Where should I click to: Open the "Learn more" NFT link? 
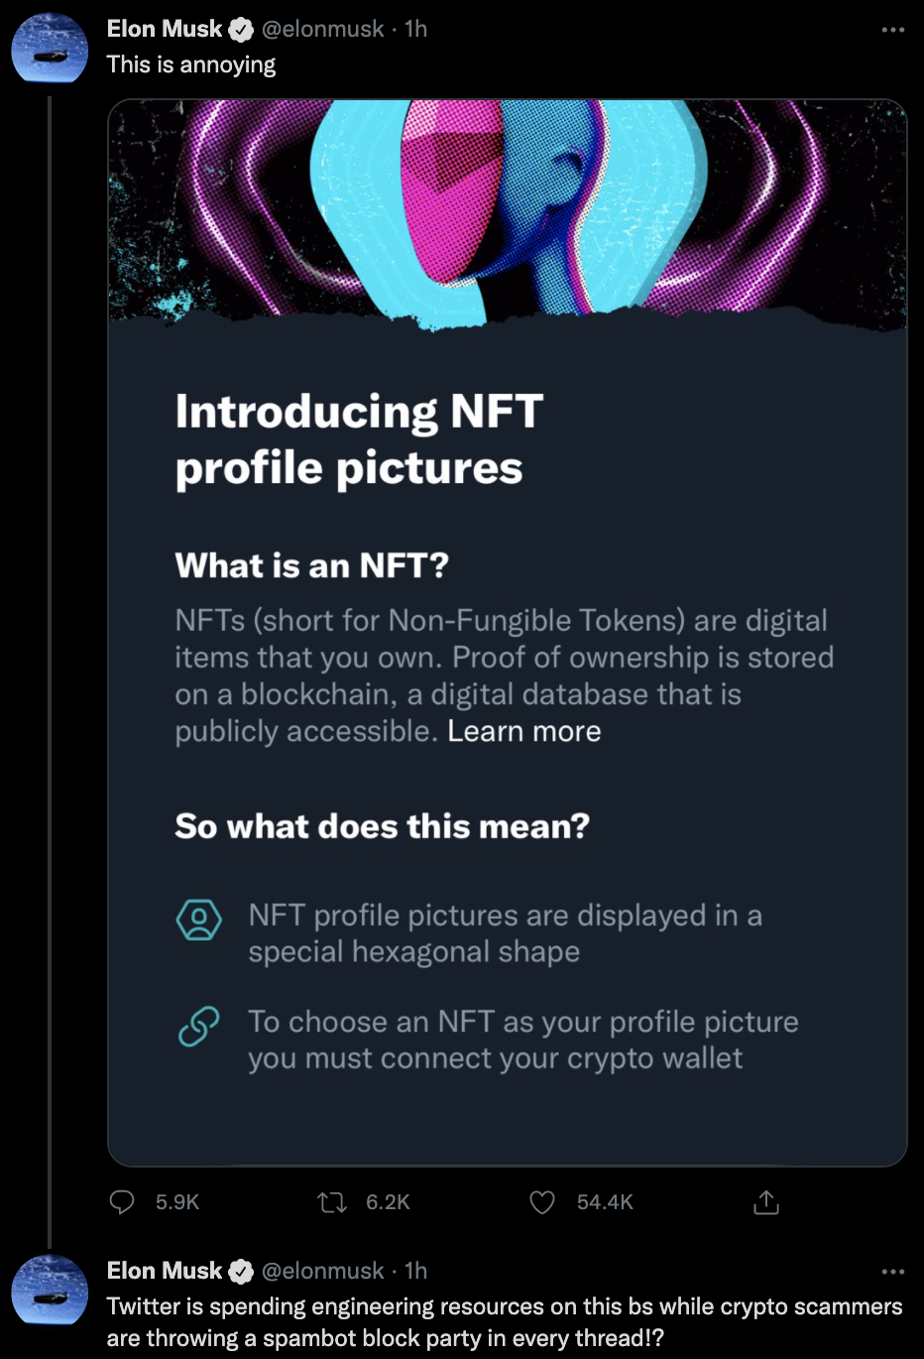(x=523, y=731)
